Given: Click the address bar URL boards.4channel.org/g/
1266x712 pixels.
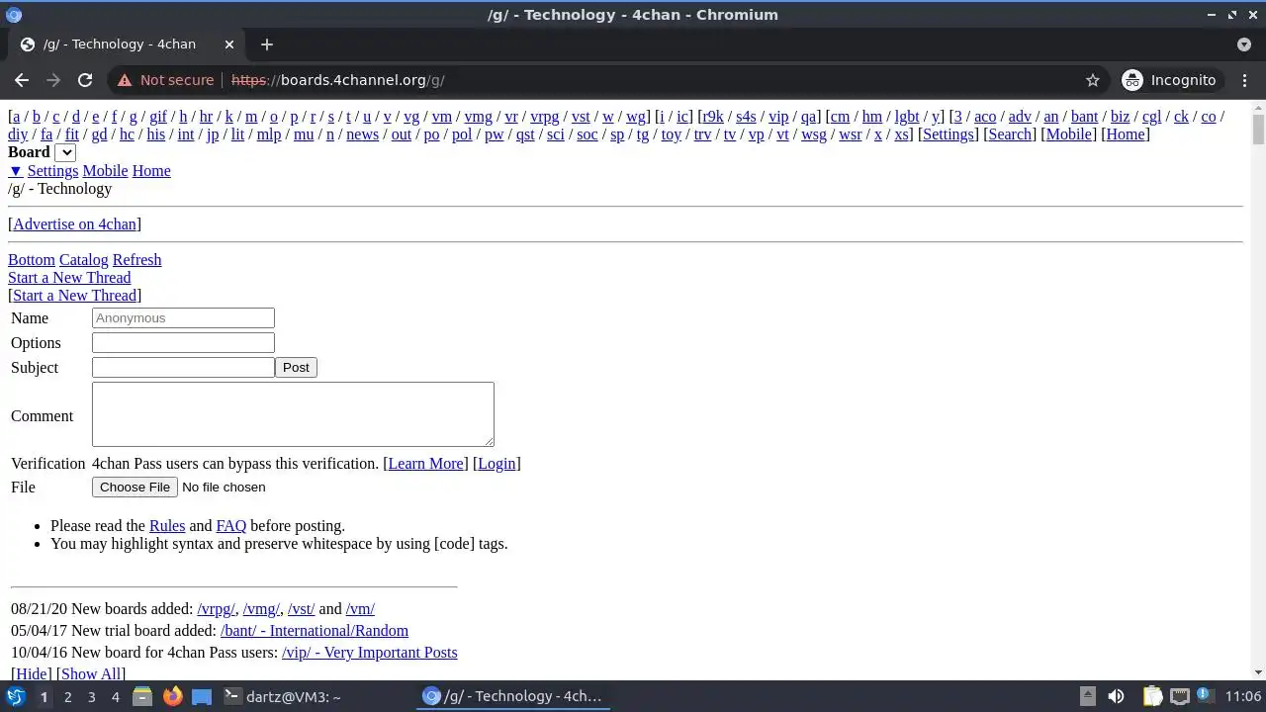Looking at the screenshot, I should click(x=337, y=80).
